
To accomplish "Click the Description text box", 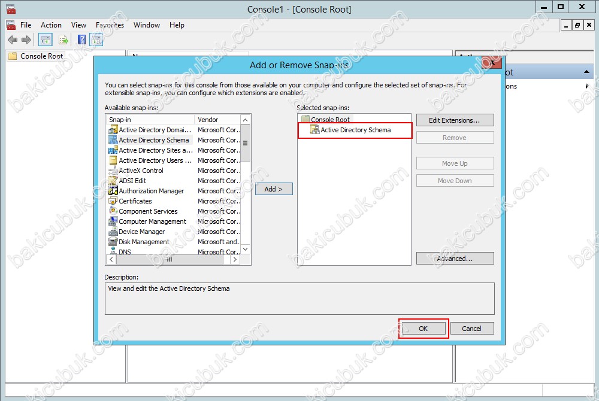I will 299,299.
